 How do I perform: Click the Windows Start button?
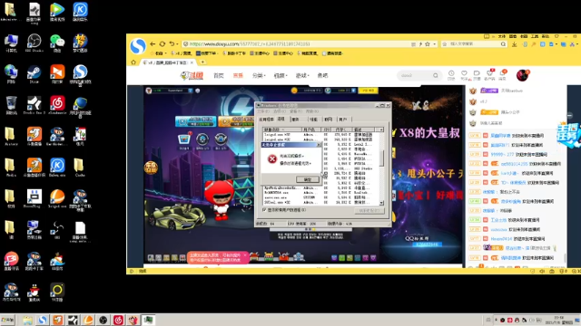click(x=7, y=320)
